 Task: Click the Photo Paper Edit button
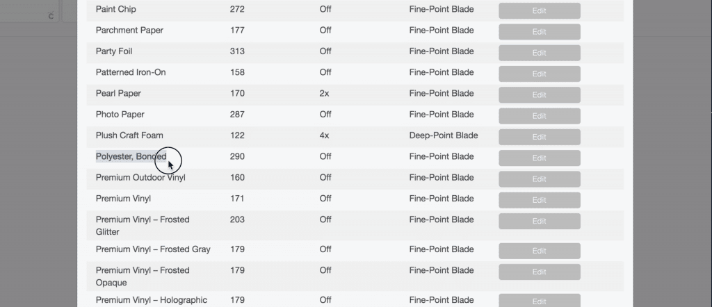pos(539,115)
